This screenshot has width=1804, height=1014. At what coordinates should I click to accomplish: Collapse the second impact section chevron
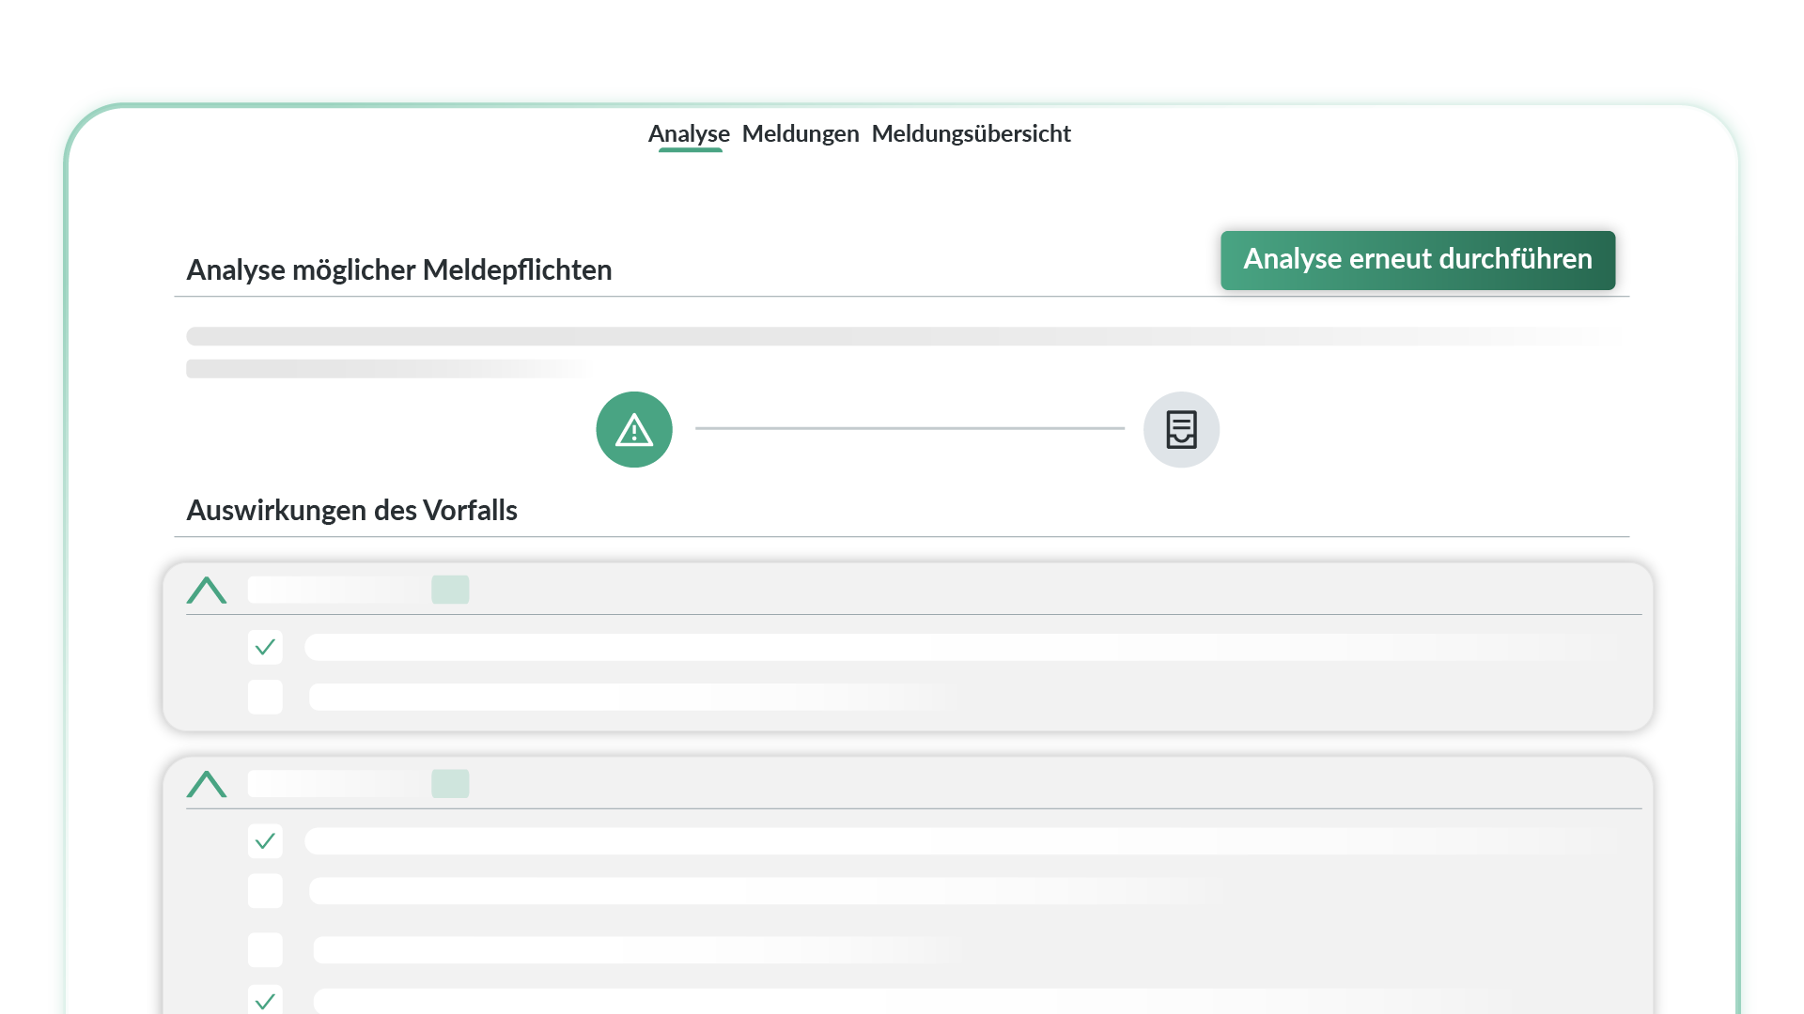coord(207,784)
